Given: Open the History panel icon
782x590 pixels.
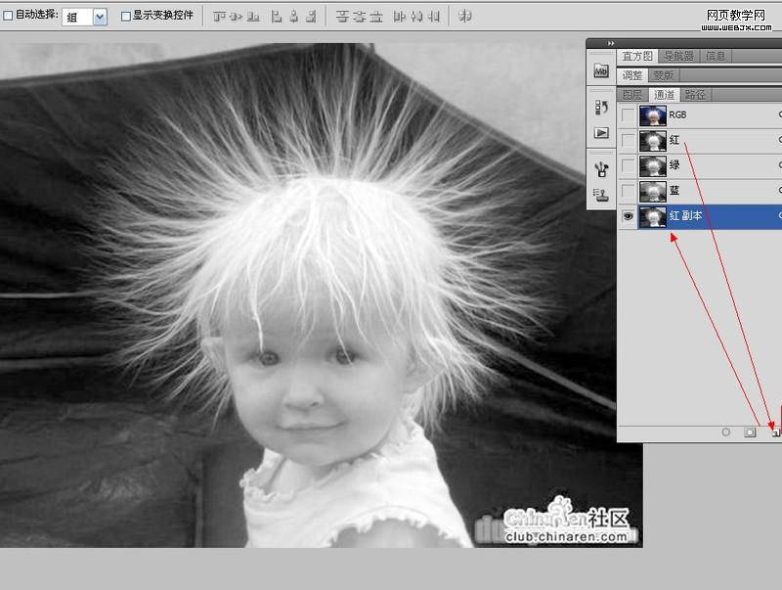Looking at the screenshot, I should click(601, 108).
